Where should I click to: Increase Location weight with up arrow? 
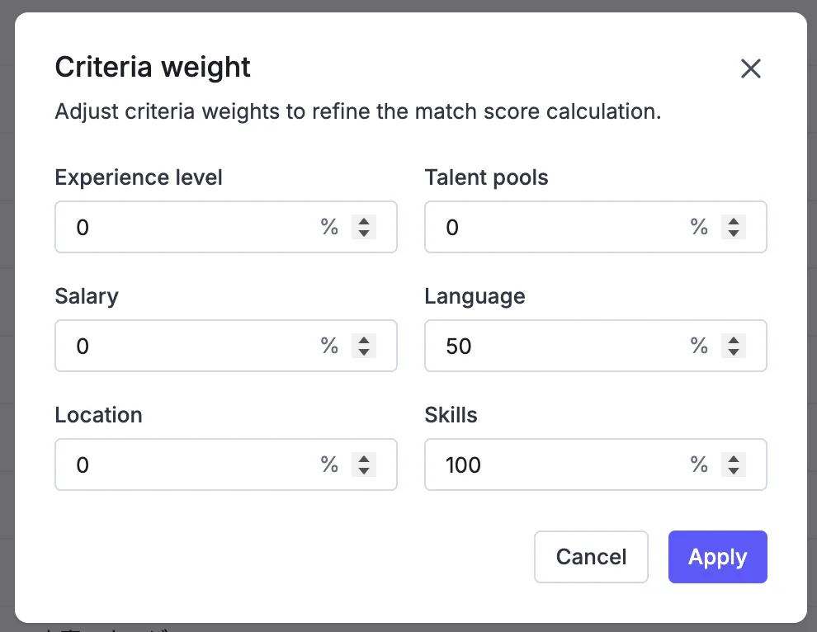tap(364, 459)
